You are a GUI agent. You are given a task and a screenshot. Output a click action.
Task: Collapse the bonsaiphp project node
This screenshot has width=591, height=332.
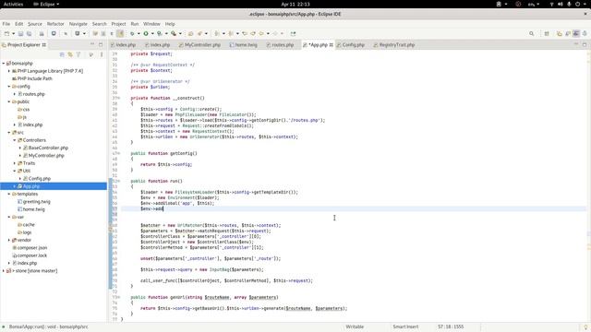click(x=4, y=64)
